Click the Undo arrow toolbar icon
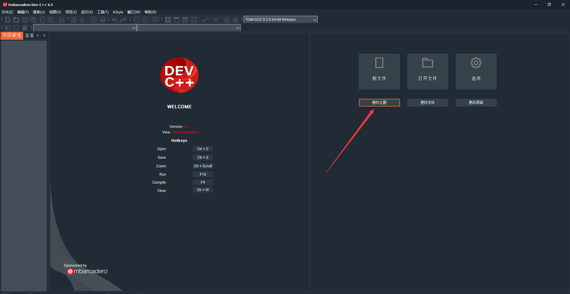The image size is (570, 294). (x=114, y=20)
